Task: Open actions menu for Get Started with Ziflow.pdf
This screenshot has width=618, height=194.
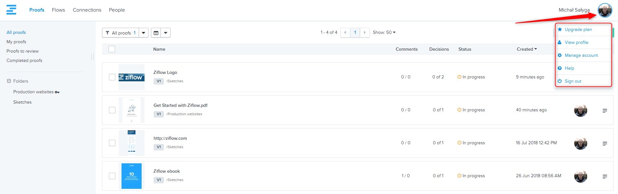Action: (x=605, y=111)
